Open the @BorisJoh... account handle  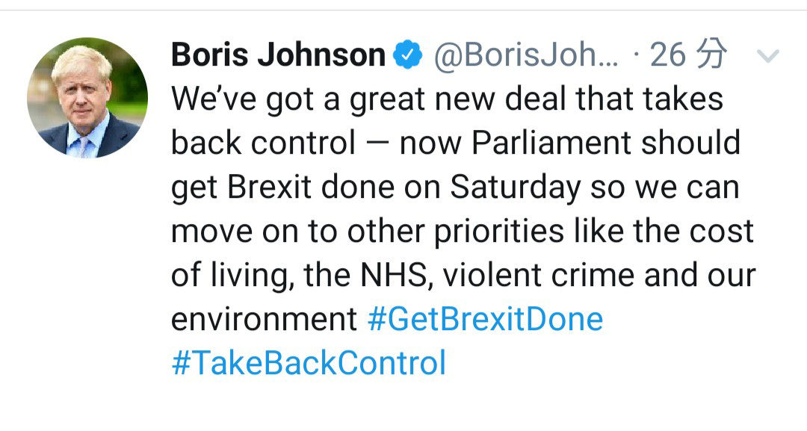point(526,55)
